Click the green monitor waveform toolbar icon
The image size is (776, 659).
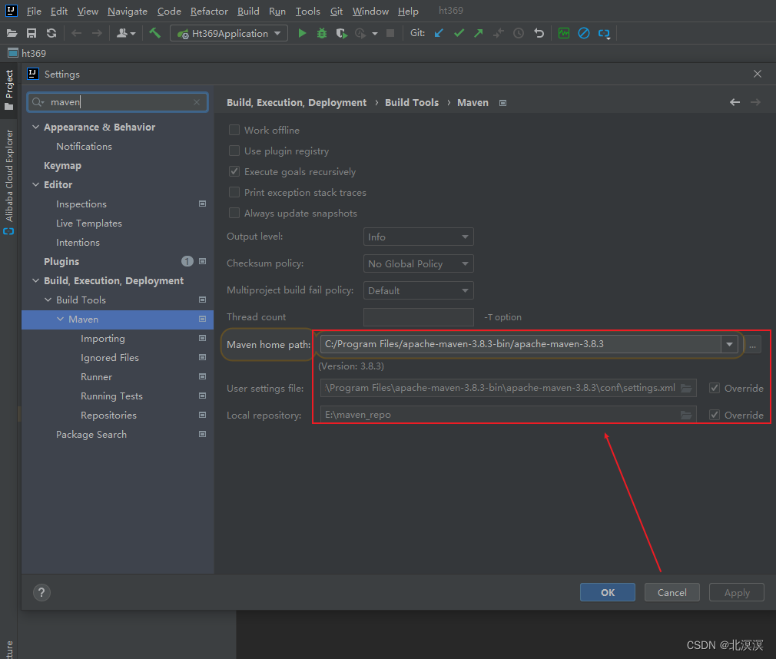[x=564, y=33]
